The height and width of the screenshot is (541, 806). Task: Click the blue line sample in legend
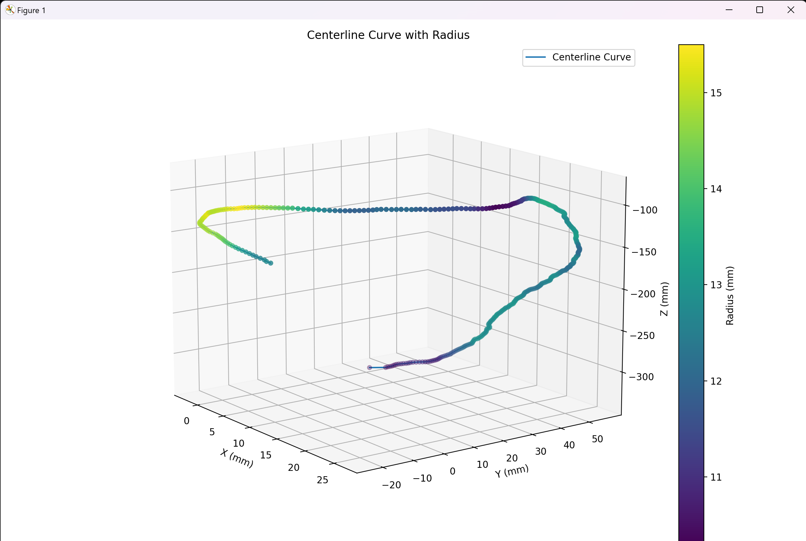pyautogui.click(x=535, y=57)
